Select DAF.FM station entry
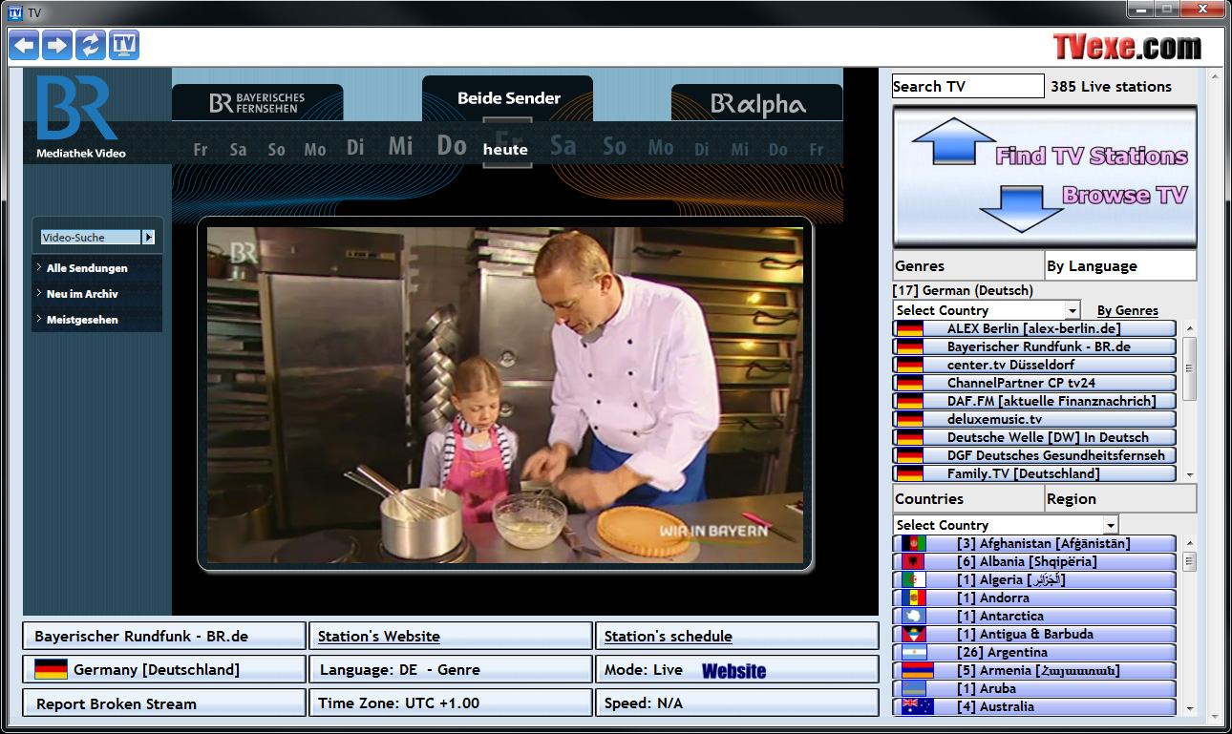 click(x=1034, y=401)
